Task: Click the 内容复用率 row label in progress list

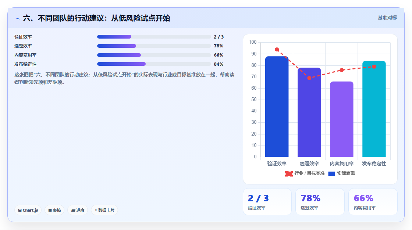Action: pos(25,55)
